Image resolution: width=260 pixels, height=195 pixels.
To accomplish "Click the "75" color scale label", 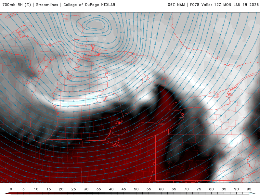I will [199, 189].
